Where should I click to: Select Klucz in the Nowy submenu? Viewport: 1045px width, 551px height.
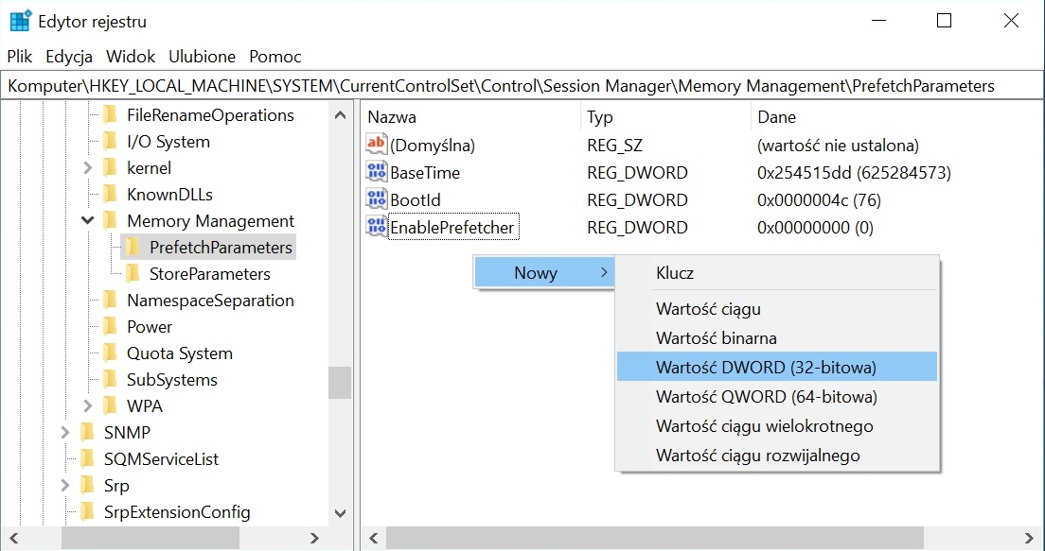[675, 273]
